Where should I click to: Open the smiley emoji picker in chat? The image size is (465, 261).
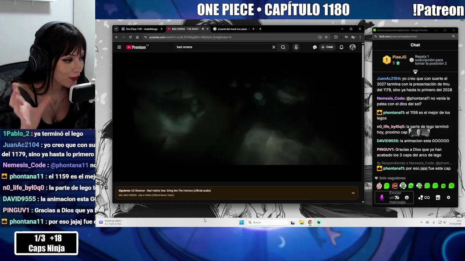point(407,198)
